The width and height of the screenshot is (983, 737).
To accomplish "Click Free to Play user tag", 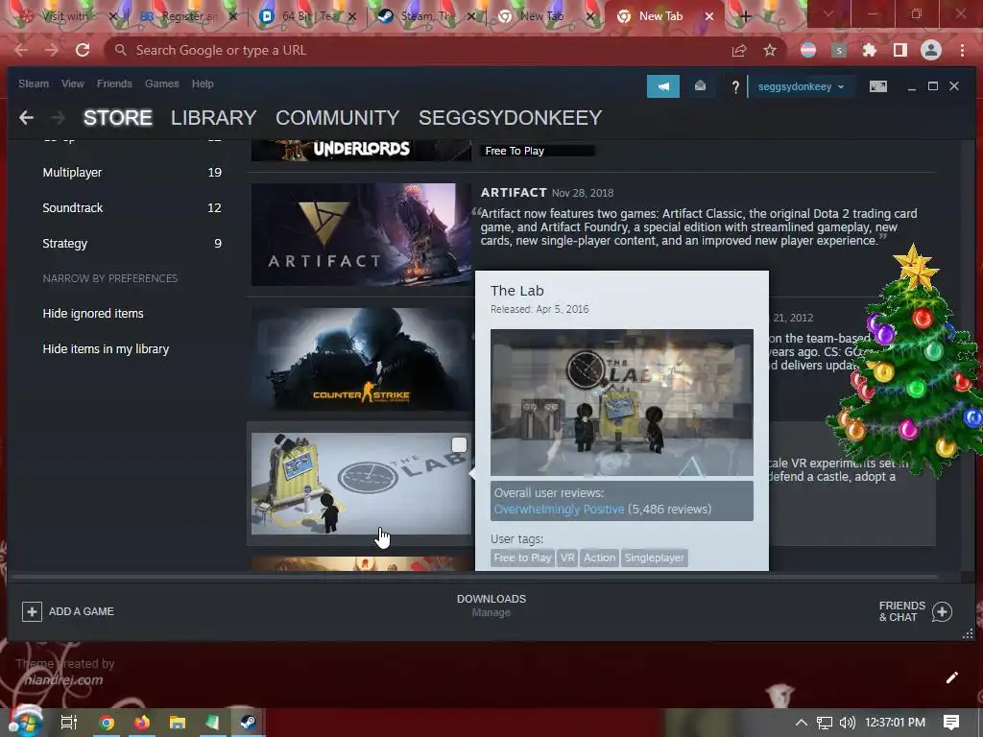I will [x=522, y=558].
